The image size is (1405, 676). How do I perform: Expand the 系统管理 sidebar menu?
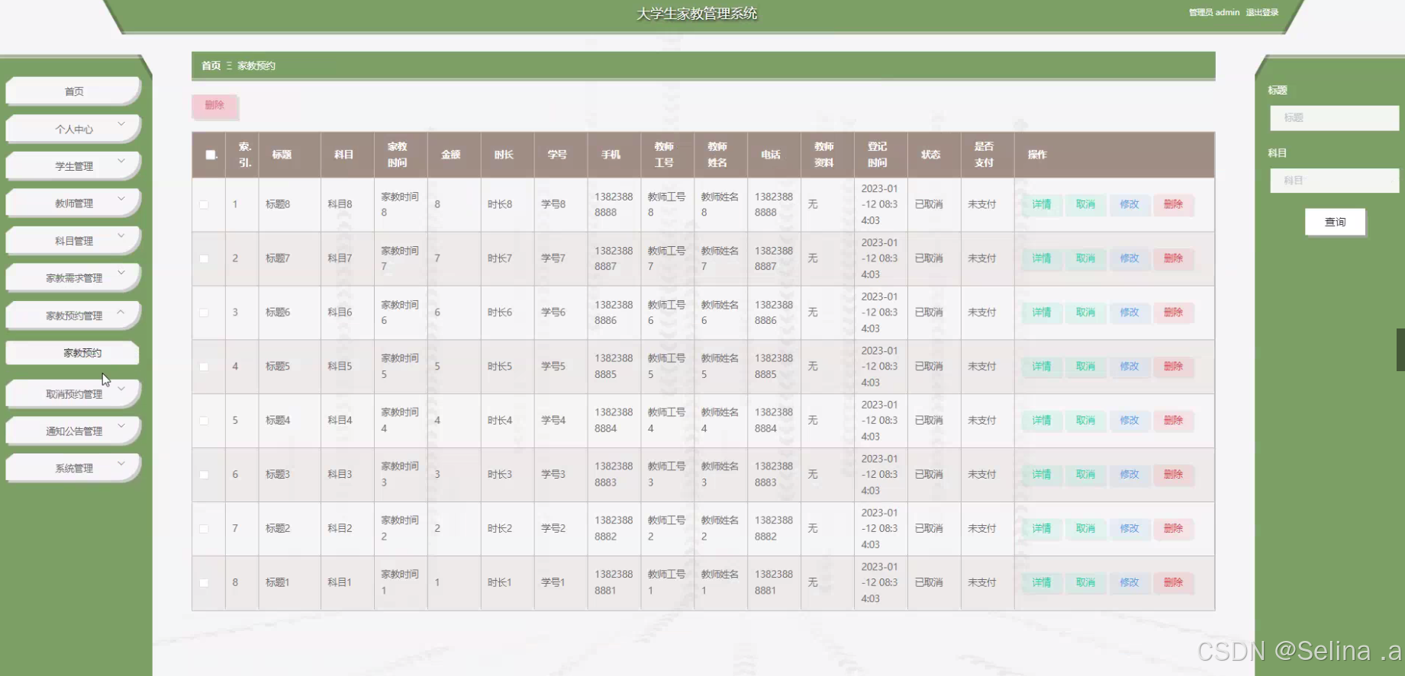[73, 469]
